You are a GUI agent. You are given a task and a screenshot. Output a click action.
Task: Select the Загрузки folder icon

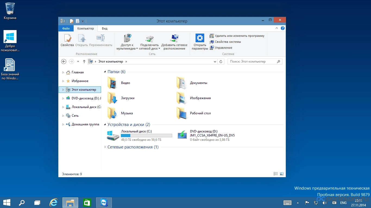(x=112, y=98)
